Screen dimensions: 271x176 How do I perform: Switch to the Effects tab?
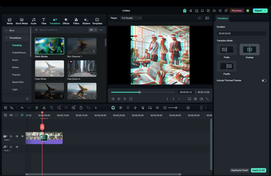[66, 21]
